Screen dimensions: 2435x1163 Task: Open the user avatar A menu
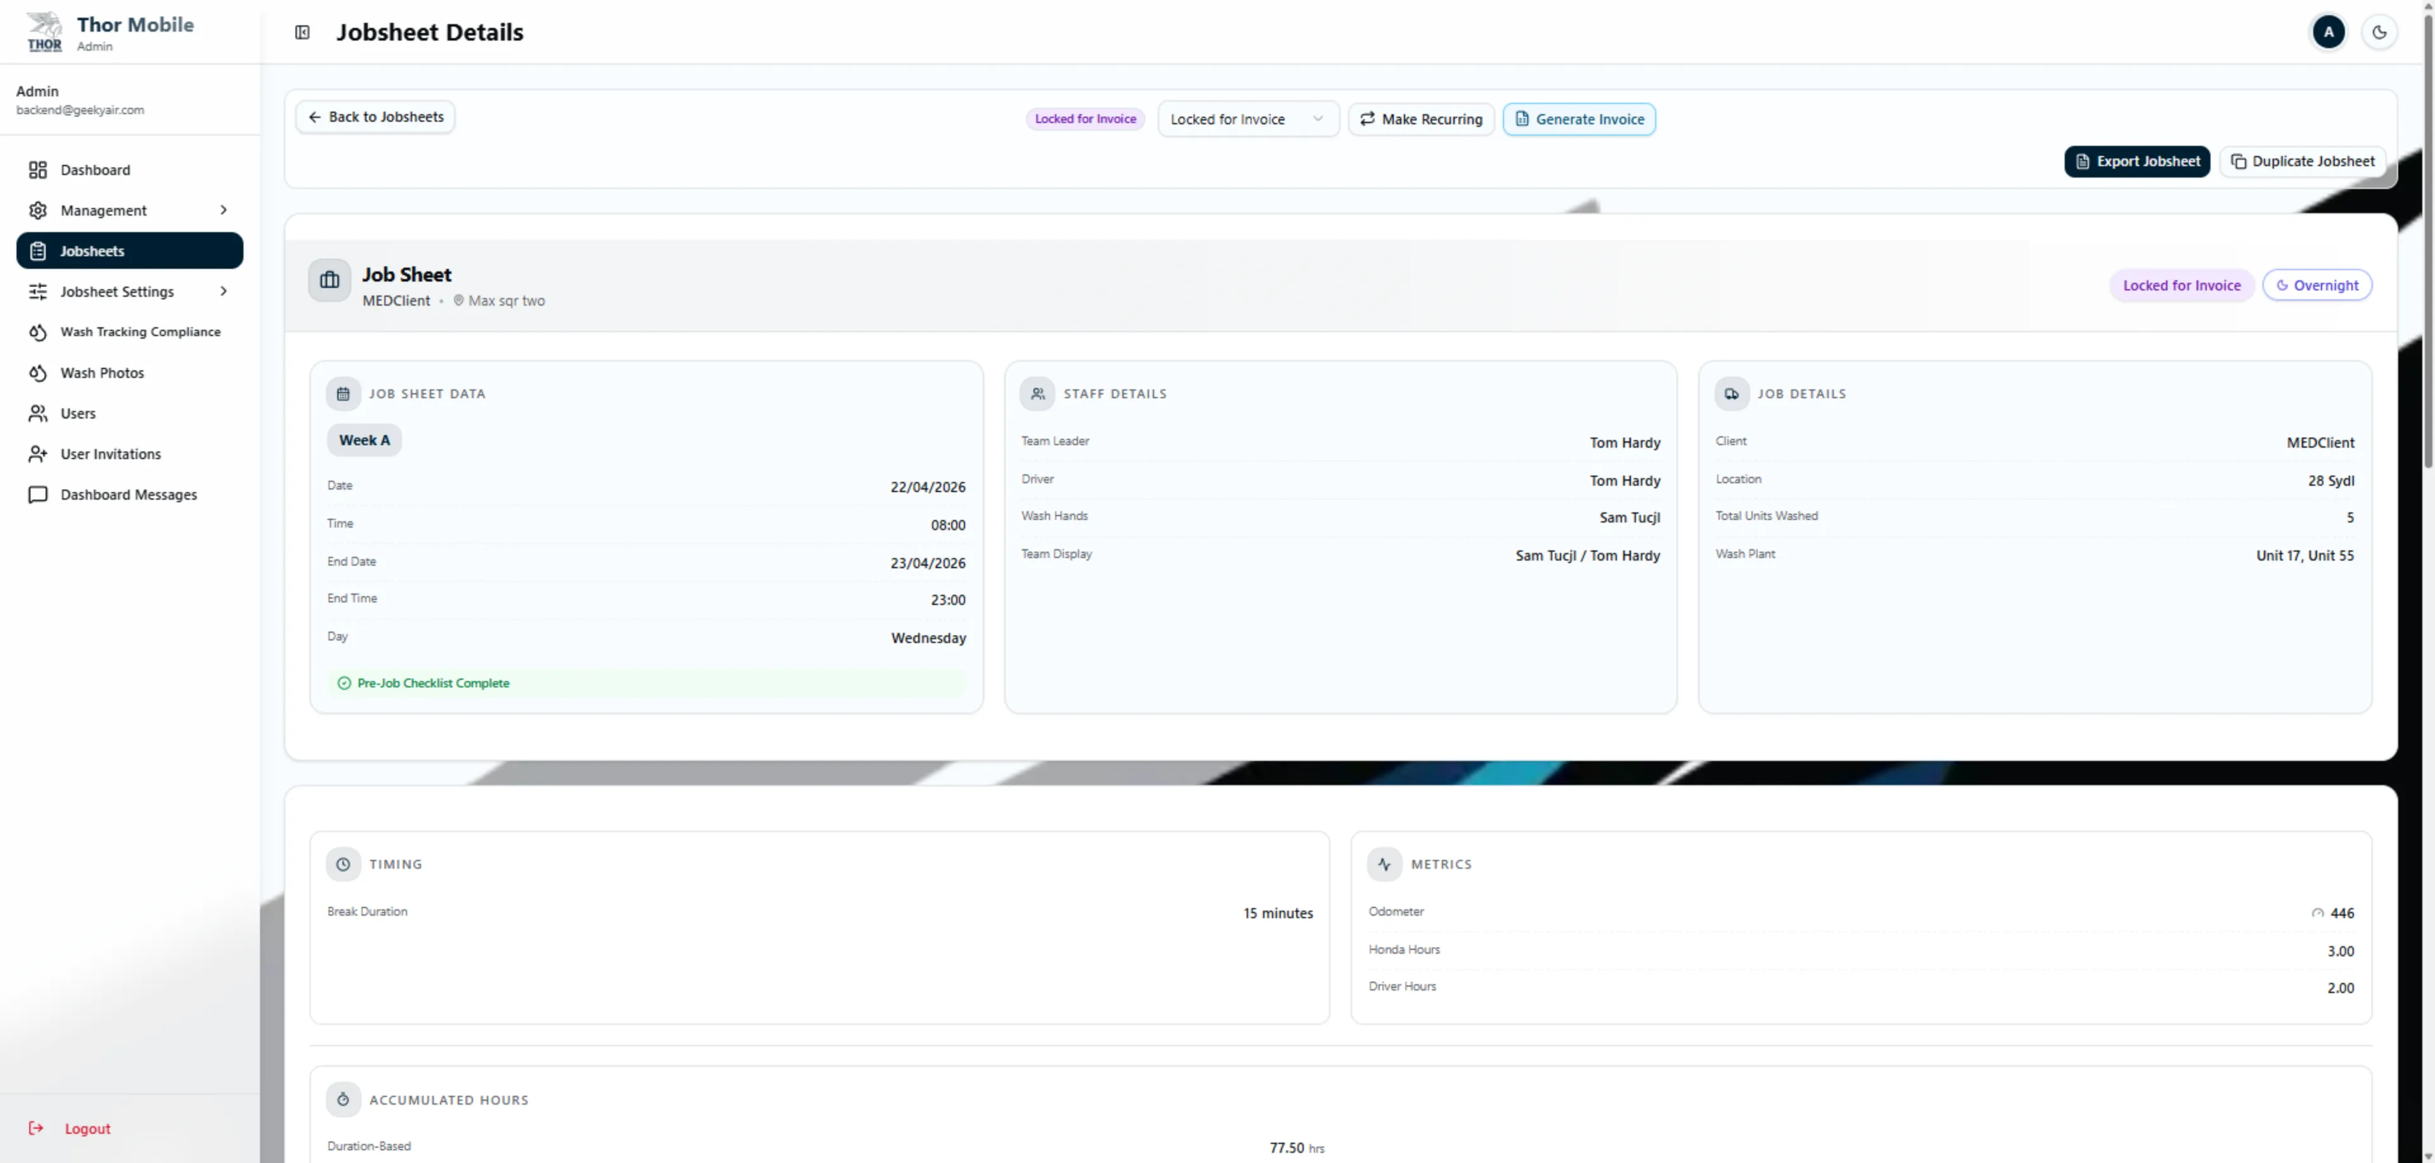[x=2328, y=32]
